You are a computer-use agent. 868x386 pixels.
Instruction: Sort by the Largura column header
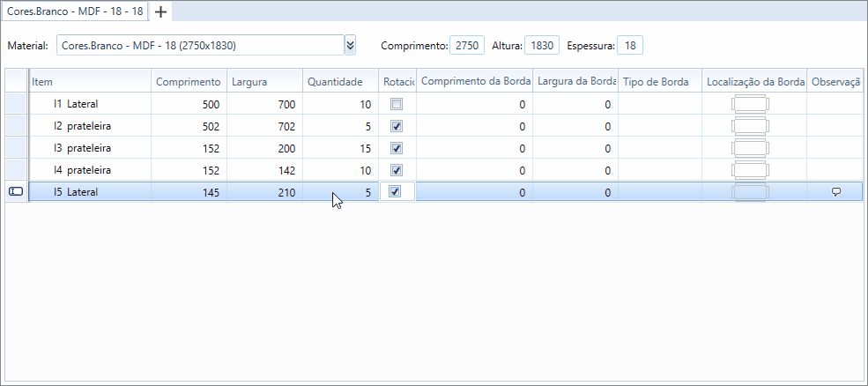pyautogui.click(x=264, y=81)
